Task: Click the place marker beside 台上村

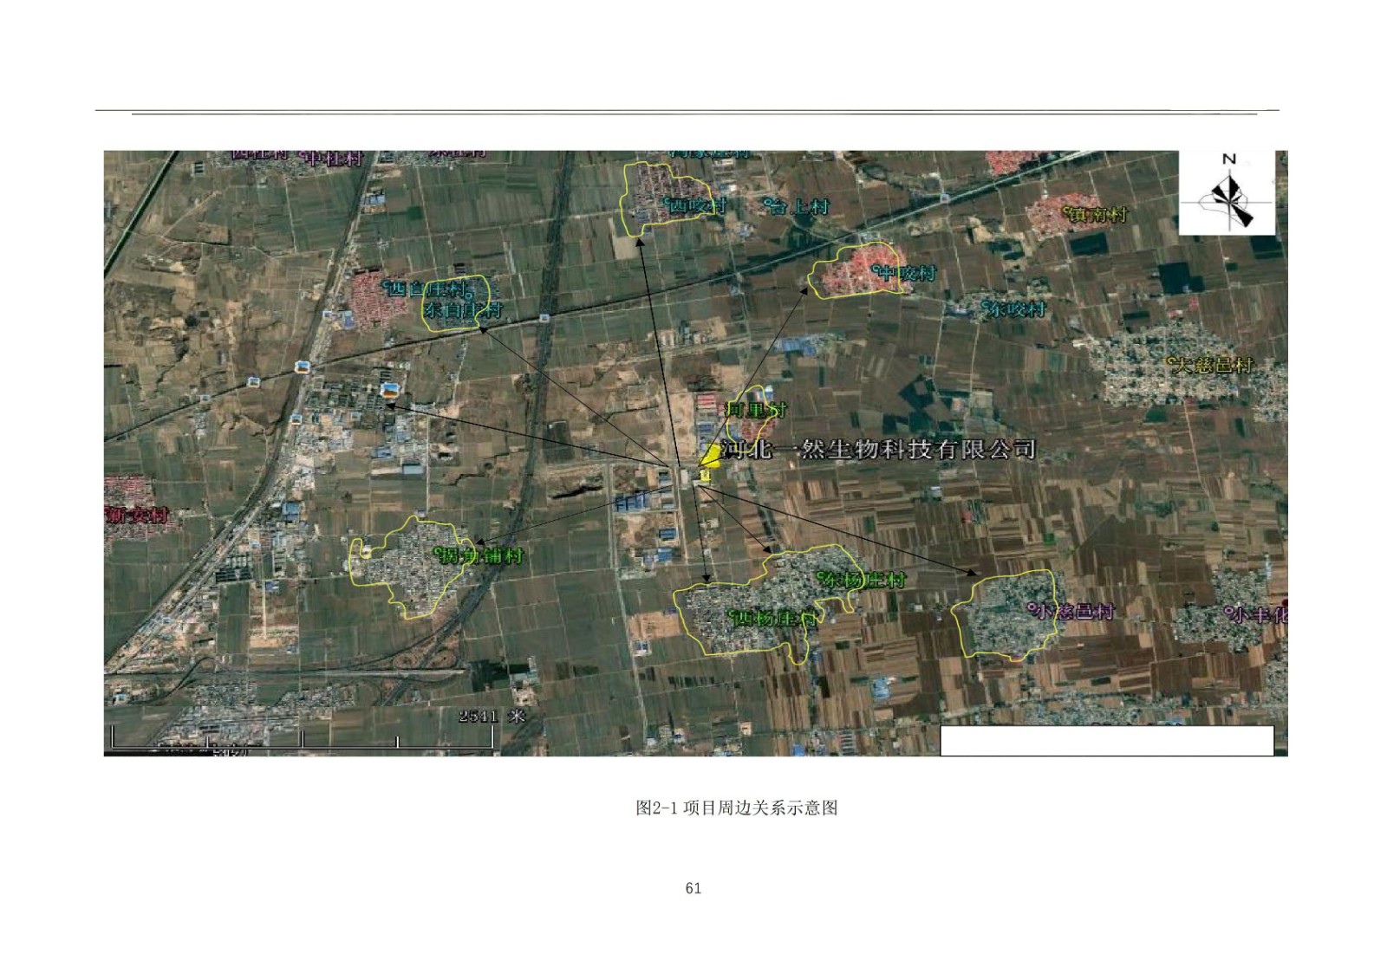Action: [x=768, y=204]
